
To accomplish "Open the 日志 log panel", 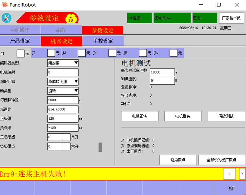I will pos(205,18).
